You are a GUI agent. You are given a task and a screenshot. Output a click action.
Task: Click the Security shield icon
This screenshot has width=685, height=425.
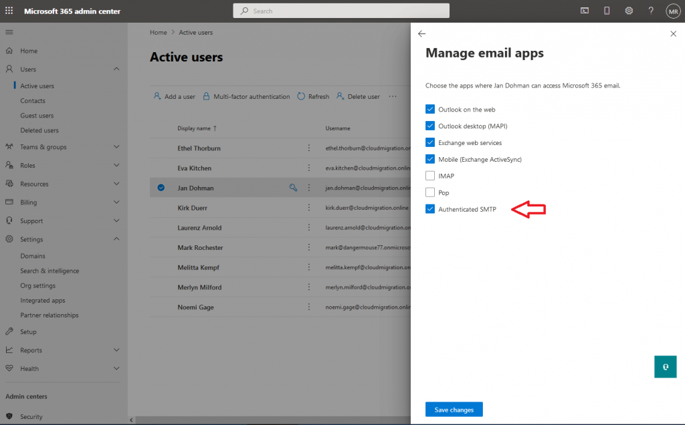point(9,416)
